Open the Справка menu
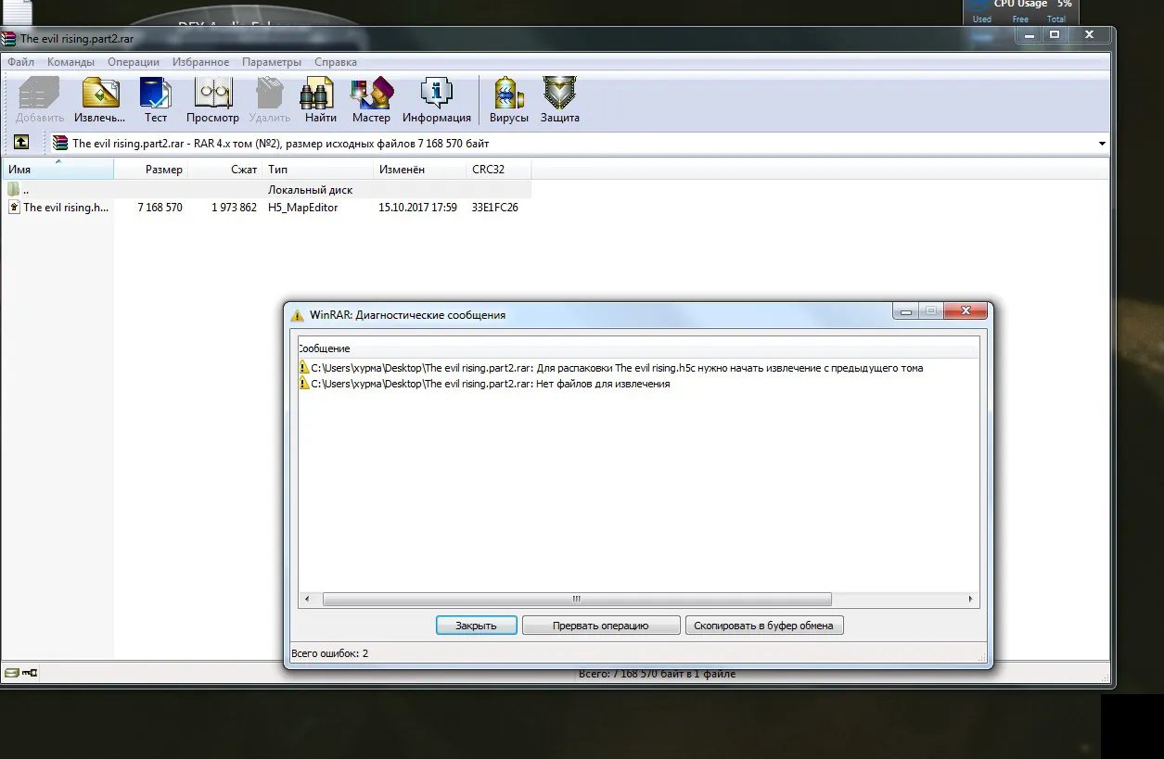 click(x=336, y=62)
